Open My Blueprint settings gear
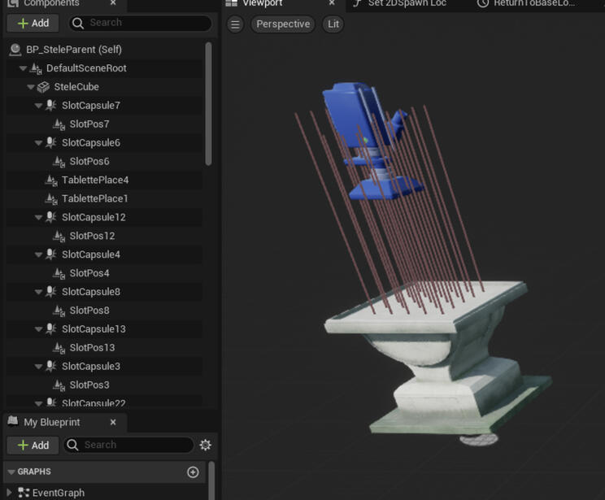This screenshot has width=605, height=500. (x=205, y=445)
